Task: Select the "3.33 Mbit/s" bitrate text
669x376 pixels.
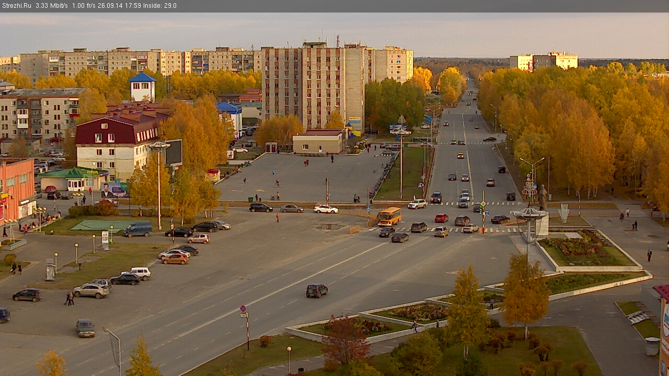Action: (52, 6)
